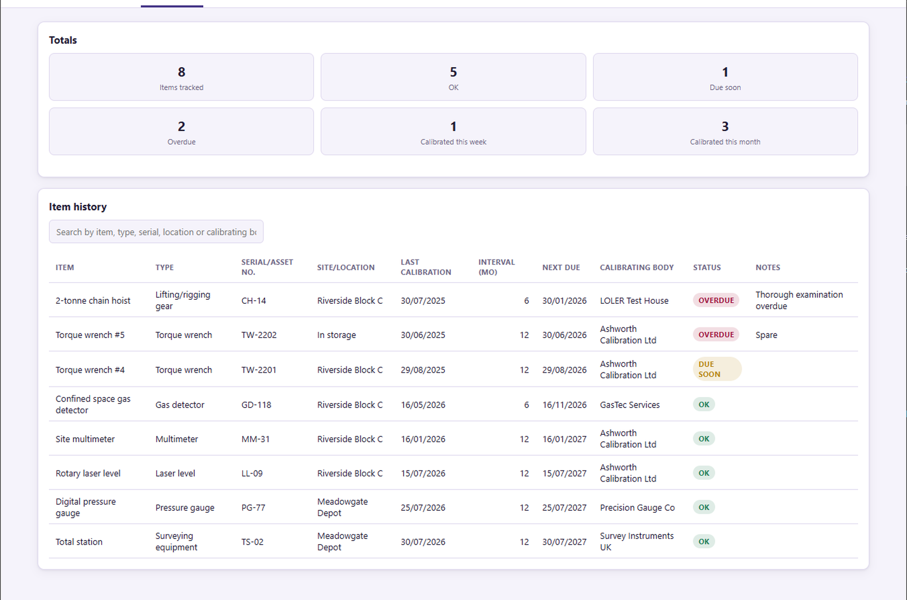This screenshot has height=600, width=907.
Task: Click the OK badge for GD-118
Action: click(x=704, y=405)
